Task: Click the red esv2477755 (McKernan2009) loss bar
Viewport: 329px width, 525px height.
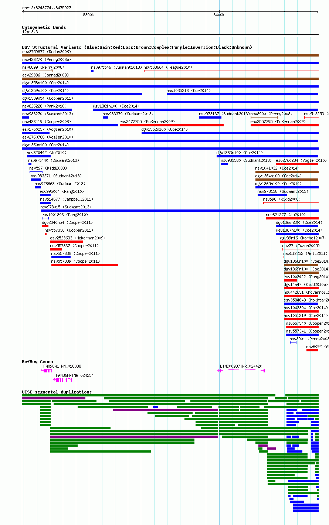Action: click(172, 125)
